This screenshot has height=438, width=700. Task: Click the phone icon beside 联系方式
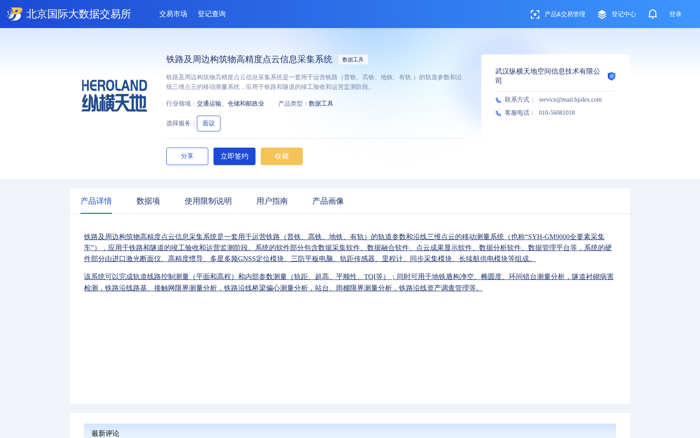point(498,100)
